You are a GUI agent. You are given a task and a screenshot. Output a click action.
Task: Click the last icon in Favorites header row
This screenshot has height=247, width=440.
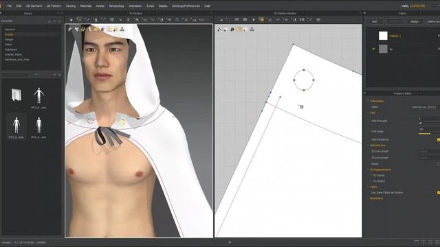coord(59,21)
